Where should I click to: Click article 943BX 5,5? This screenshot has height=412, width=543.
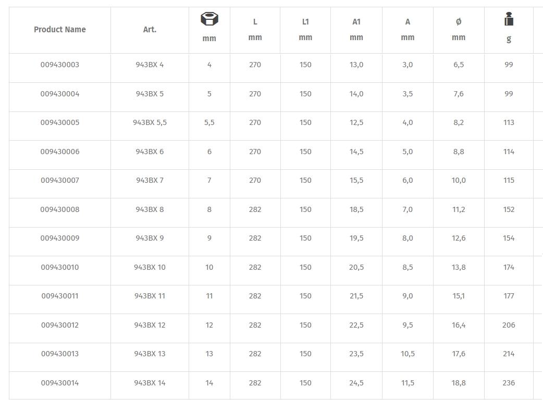150,123
